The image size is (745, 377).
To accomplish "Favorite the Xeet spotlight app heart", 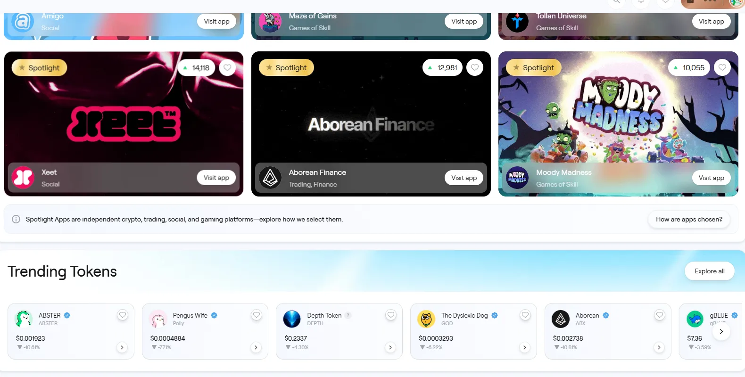I will pyautogui.click(x=227, y=68).
